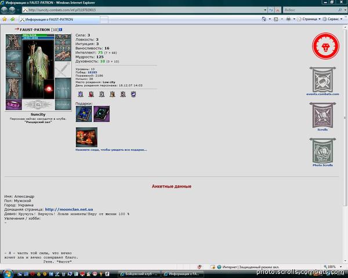Open the http://moonclan.net.ua homepage link

pos(69,210)
